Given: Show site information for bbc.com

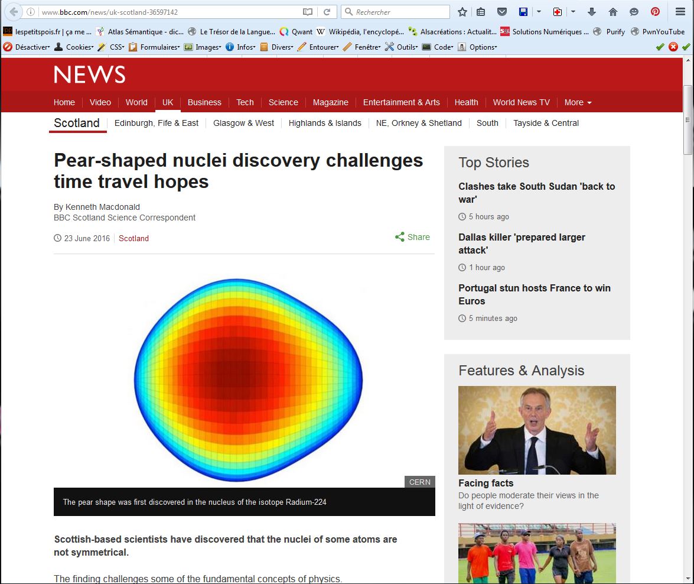Looking at the screenshot, I should [x=31, y=12].
